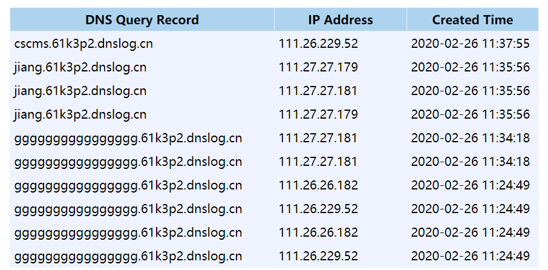
Task: Click the DNS Query Record column header
Action: [142, 19]
